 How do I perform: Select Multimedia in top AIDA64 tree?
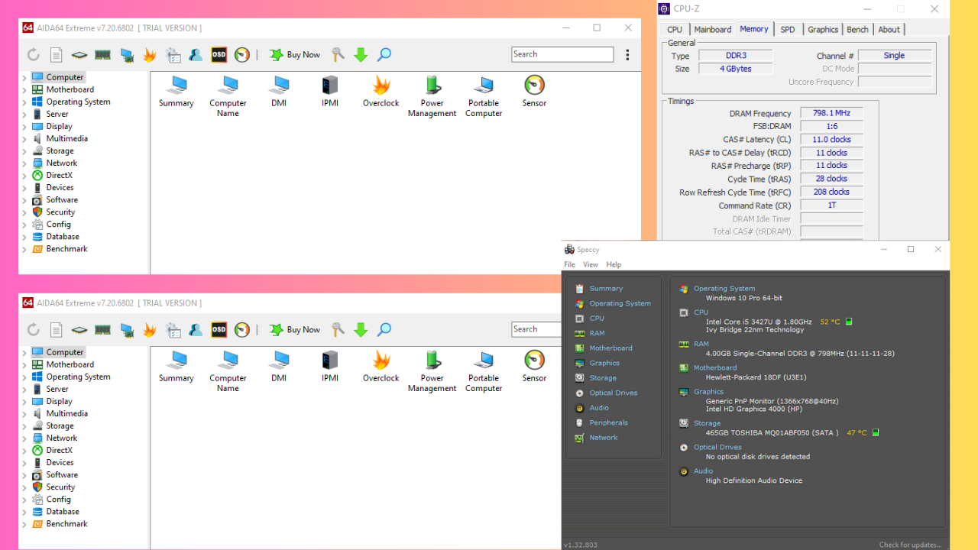(x=66, y=138)
